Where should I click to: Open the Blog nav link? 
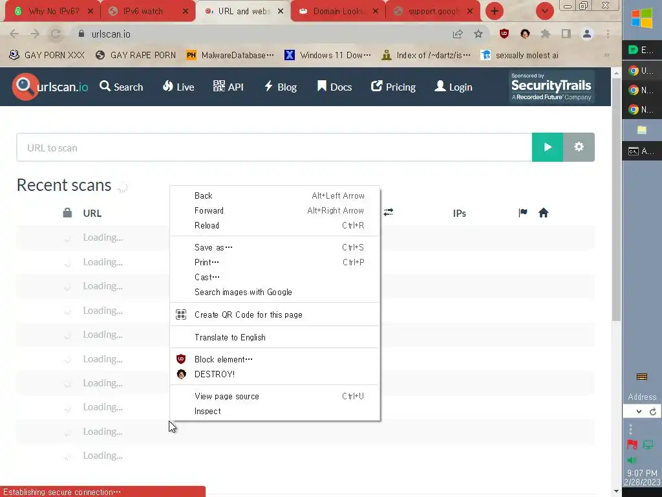tap(281, 87)
